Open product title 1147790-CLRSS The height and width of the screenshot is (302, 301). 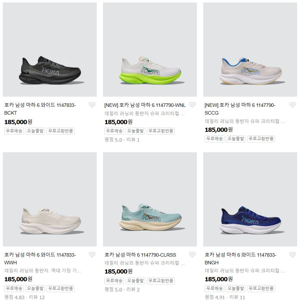click(x=140, y=255)
